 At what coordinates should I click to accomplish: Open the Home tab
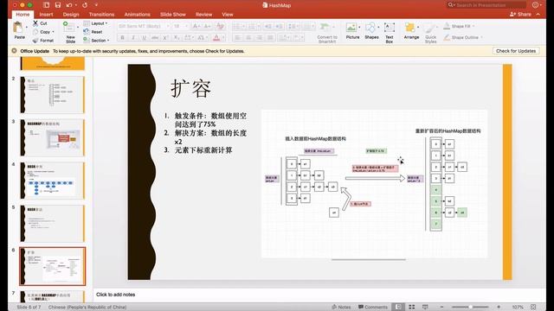[x=23, y=15]
